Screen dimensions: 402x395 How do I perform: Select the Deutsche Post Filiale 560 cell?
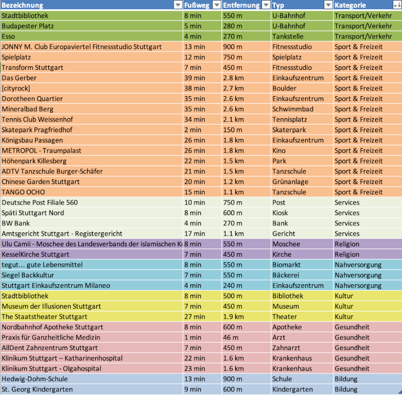click(x=92, y=202)
